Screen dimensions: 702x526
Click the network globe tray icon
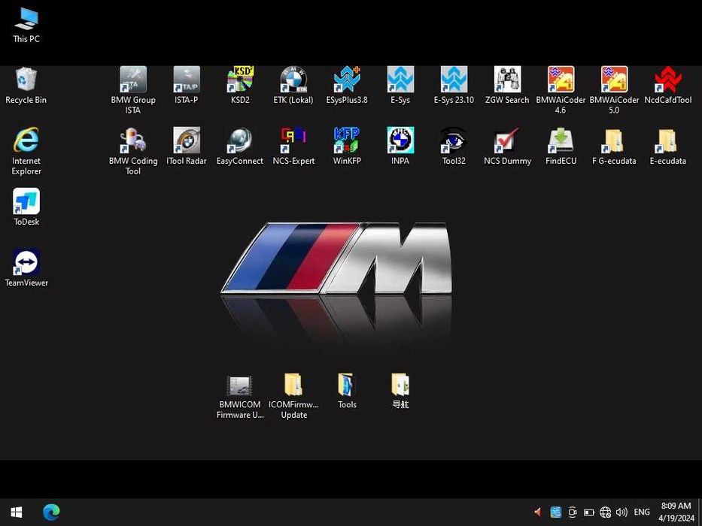[605, 512]
